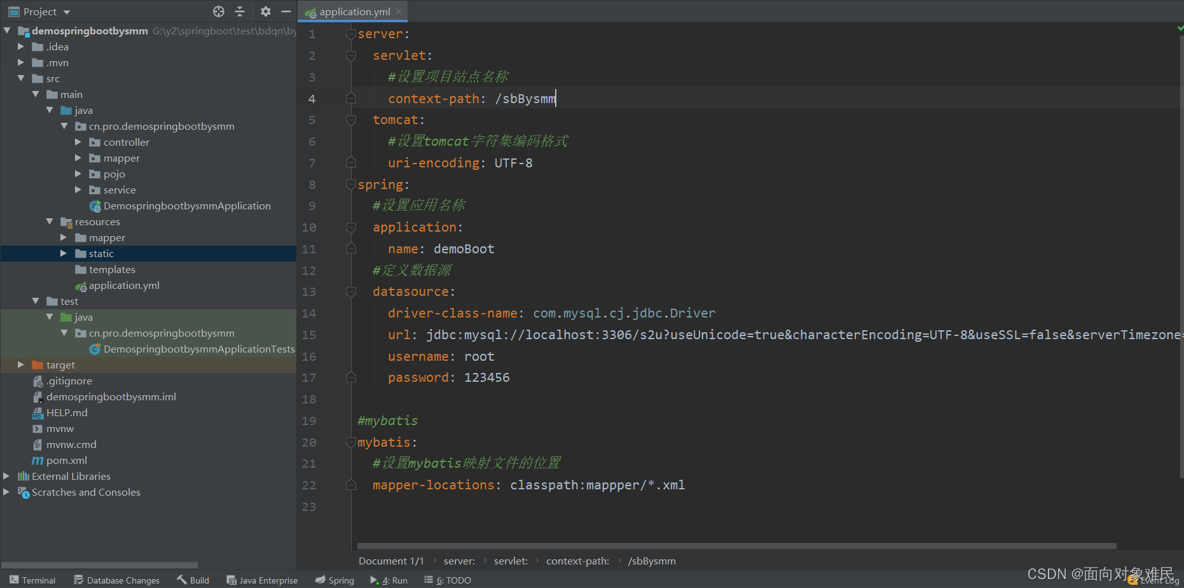Open the Build tool window

pos(193,580)
